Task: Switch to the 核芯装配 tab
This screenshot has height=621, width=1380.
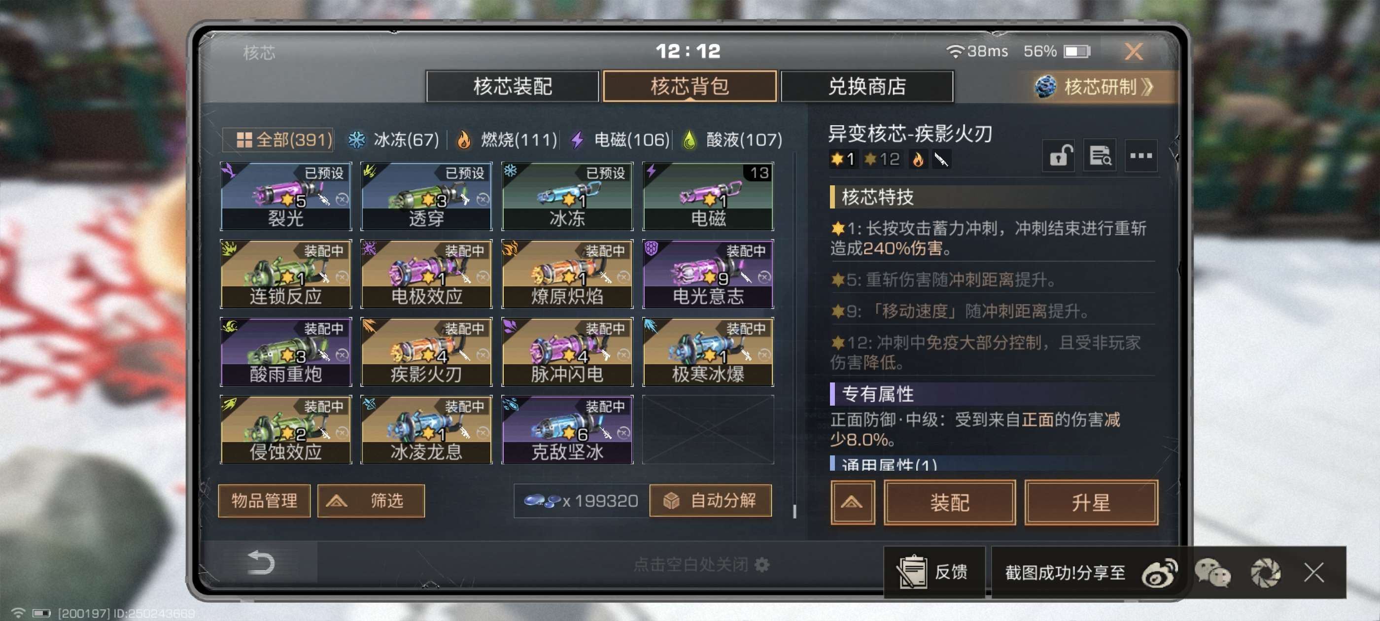Action: coord(513,86)
